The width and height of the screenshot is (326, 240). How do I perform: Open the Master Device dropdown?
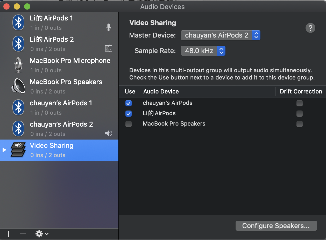click(221, 35)
